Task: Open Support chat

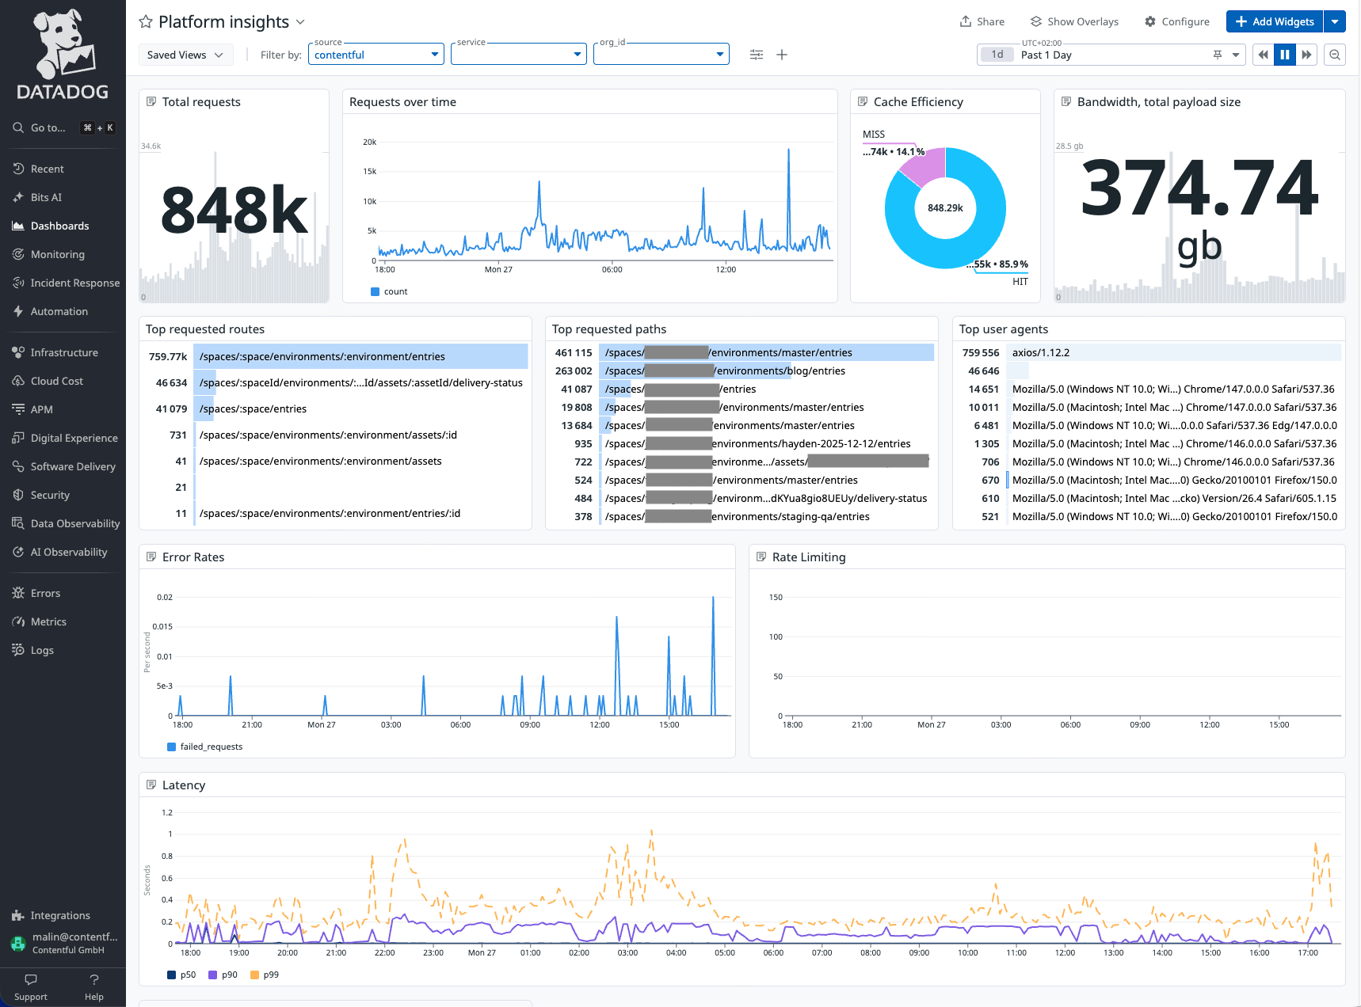Action: pyautogui.click(x=31, y=987)
